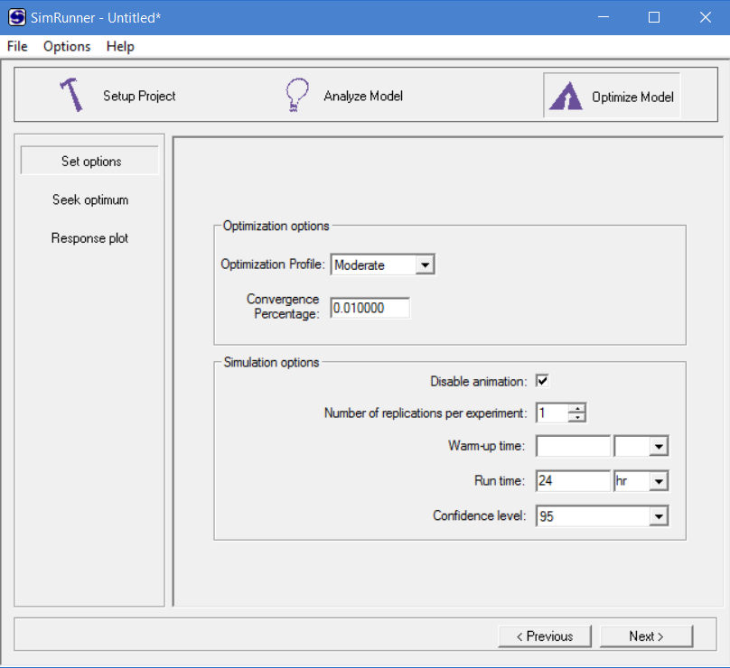This screenshot has height=668, width=730.
Task: Click the Previous button
Action: pos(545,636)
